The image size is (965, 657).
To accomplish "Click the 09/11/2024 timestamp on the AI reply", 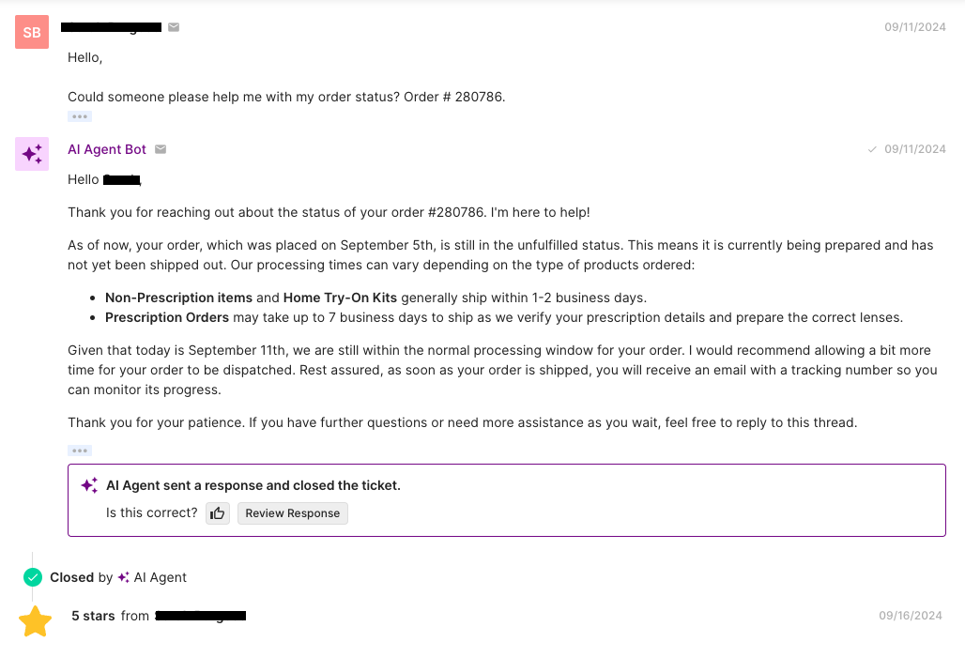I will point(915,148).
